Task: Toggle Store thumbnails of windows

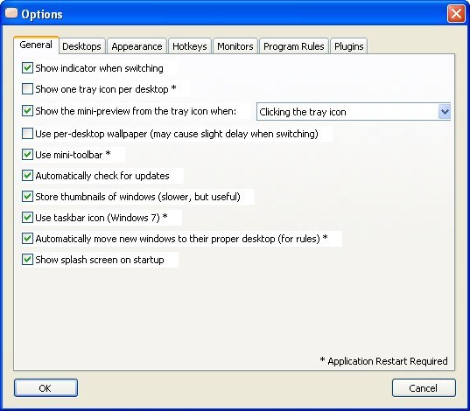Action: click(27, 197)
